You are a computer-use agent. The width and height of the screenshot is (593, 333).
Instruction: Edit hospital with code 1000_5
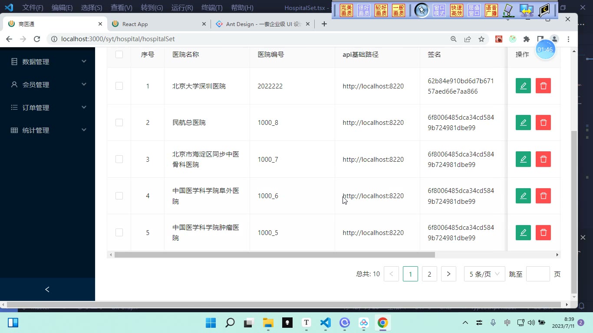click(x=523, y=232)
